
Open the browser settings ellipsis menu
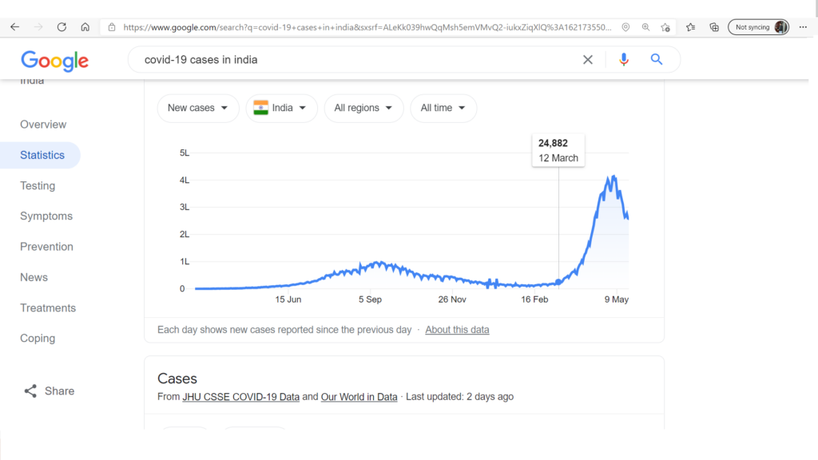(803, 27)
